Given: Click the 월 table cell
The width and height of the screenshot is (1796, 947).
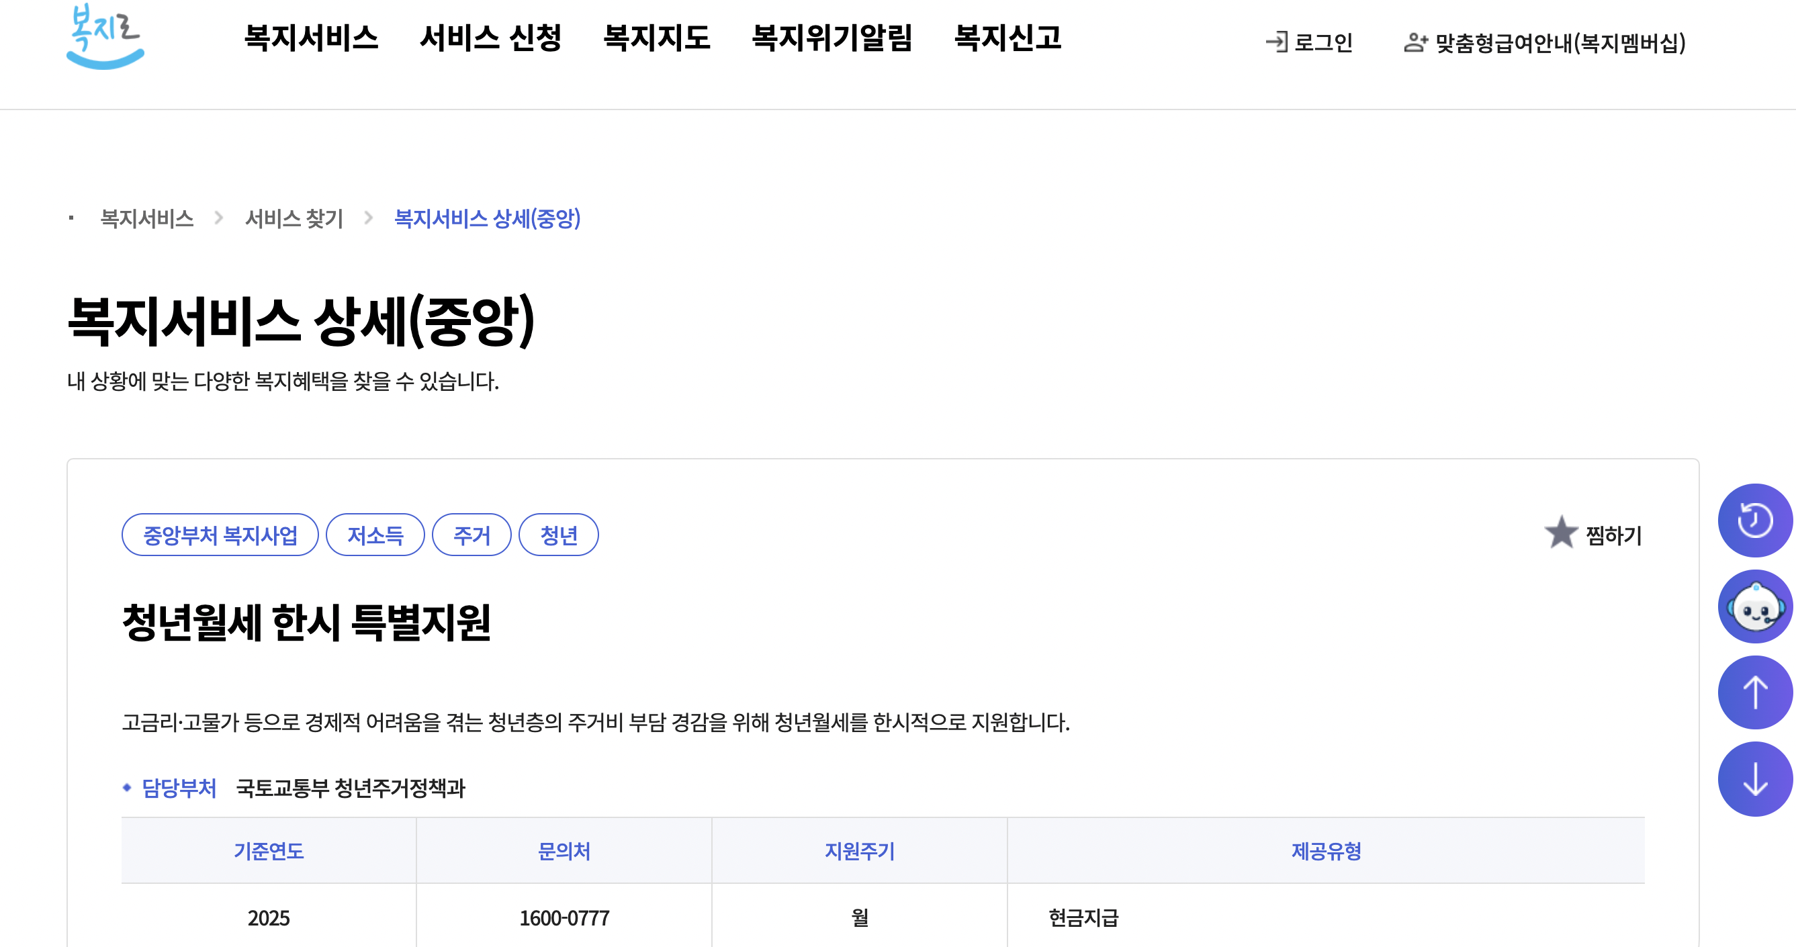Looking at the screenshot, I should 859,917.
